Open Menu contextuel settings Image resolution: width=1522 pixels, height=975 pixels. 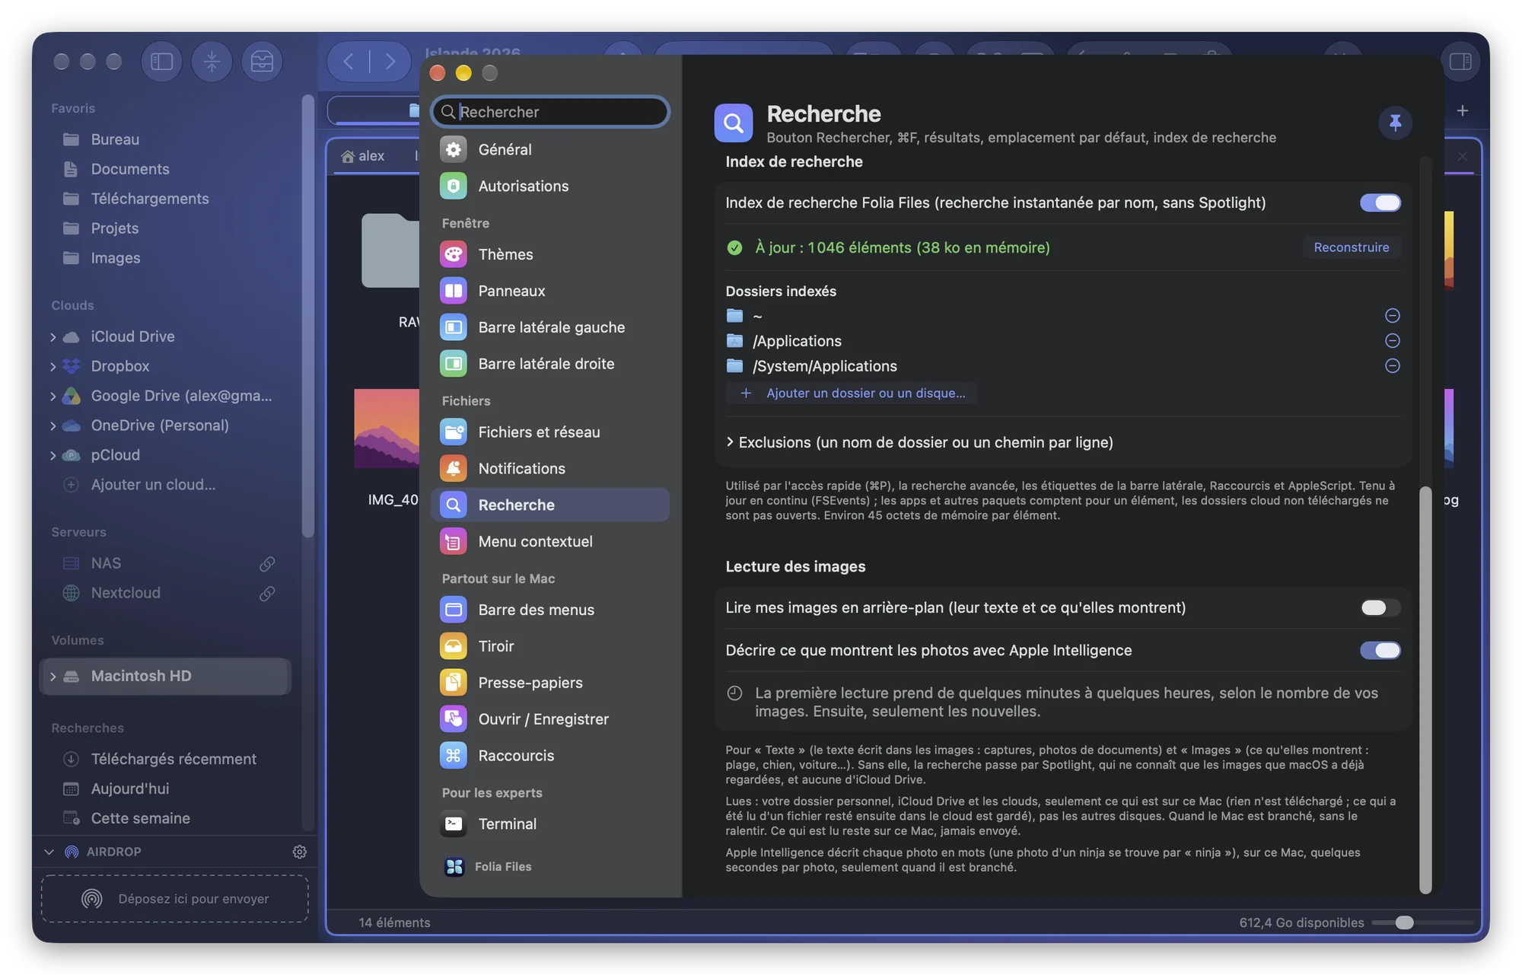coord(550,541)
